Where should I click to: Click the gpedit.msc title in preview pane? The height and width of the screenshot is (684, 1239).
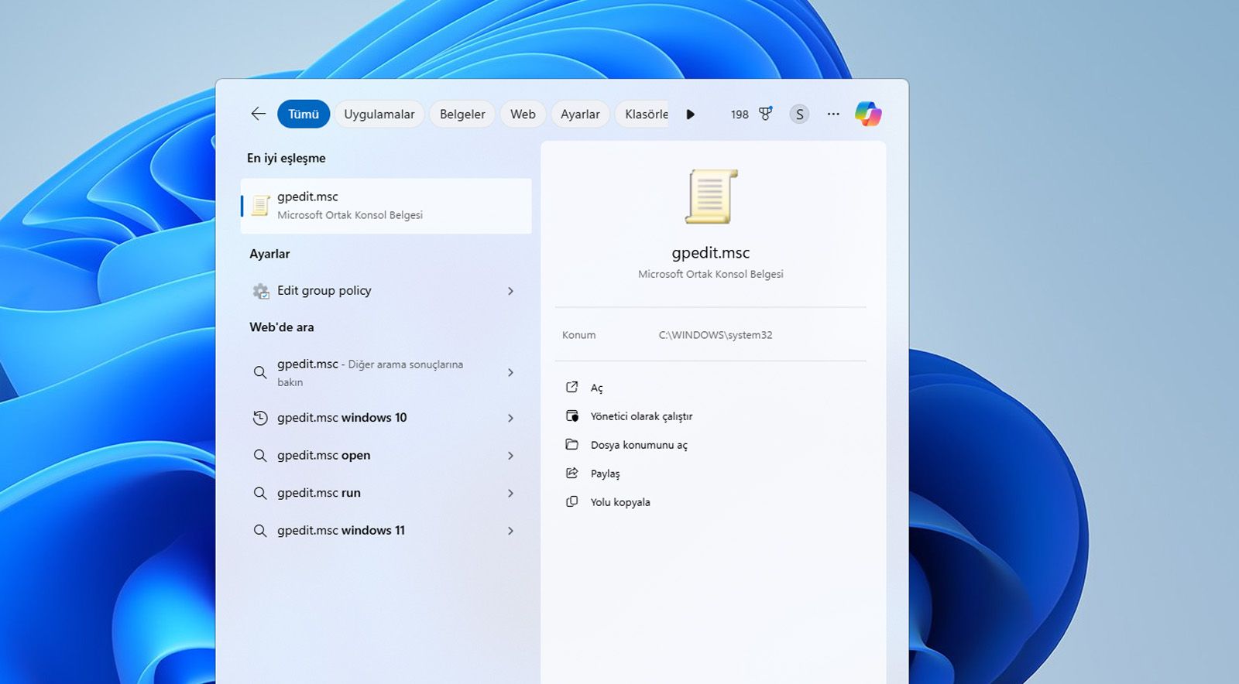711,253
